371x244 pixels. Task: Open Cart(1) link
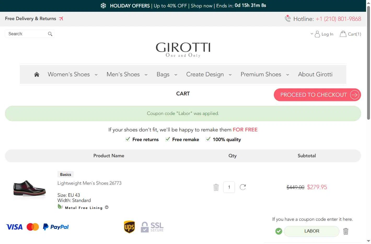tap(355, 34)
